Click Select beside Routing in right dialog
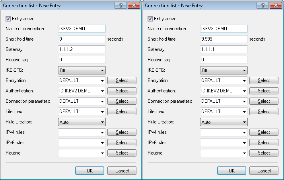The image size is (284, 180). pyautogui.click(x=263, y=153)
